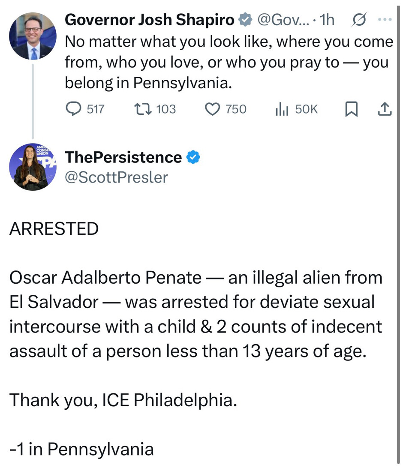Click the ThePersistence display name
This screenshot has width=403, height=468.
123,157
